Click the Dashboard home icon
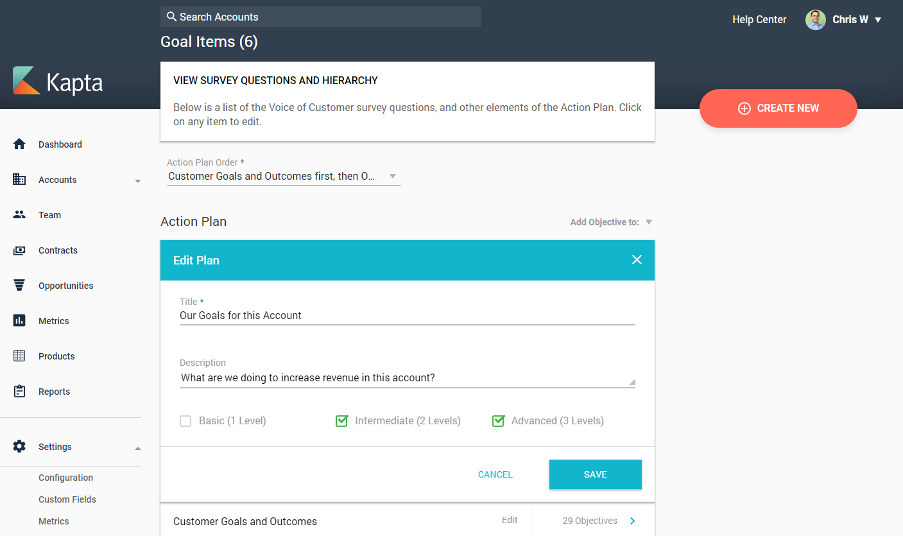 [x=19, y=144]
